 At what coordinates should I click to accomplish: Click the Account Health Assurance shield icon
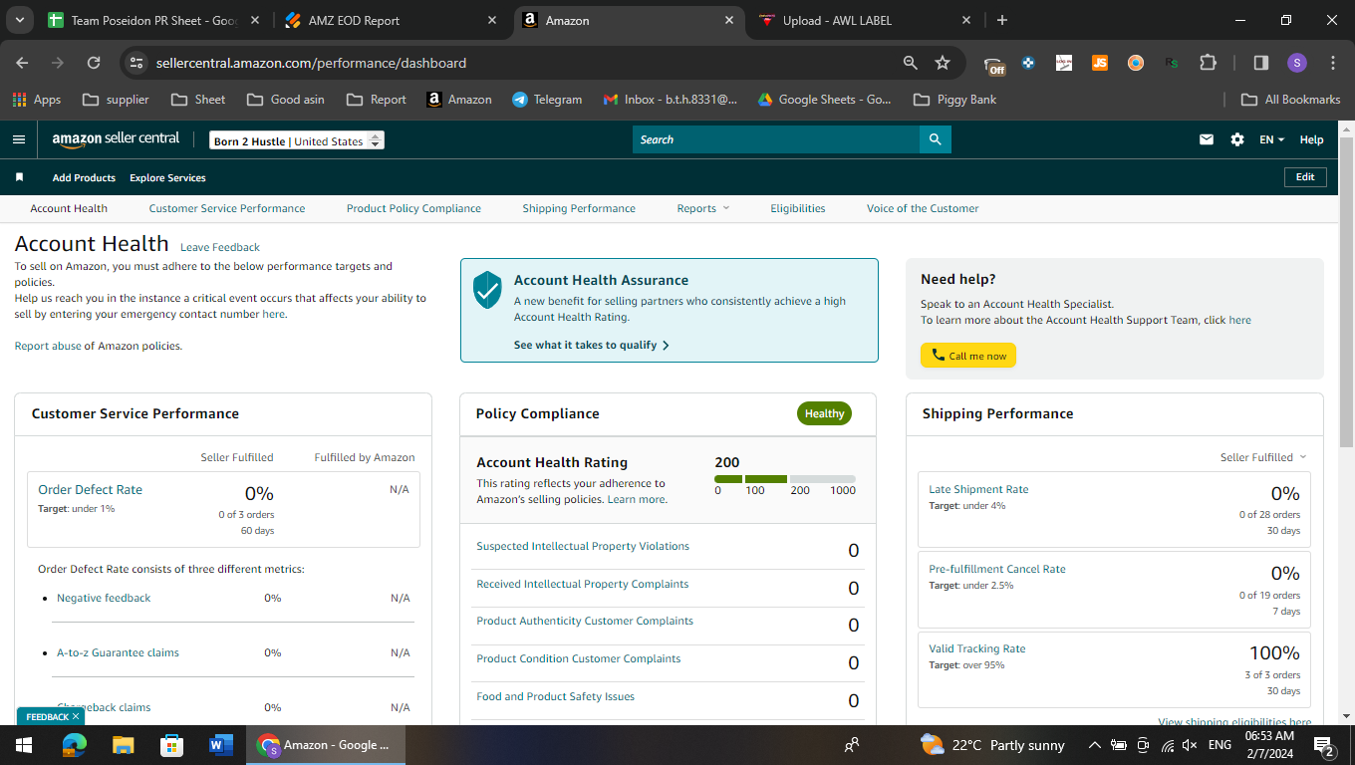click(487, 289)
